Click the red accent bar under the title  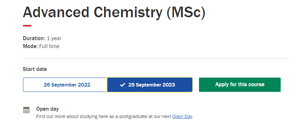(27, 26)
